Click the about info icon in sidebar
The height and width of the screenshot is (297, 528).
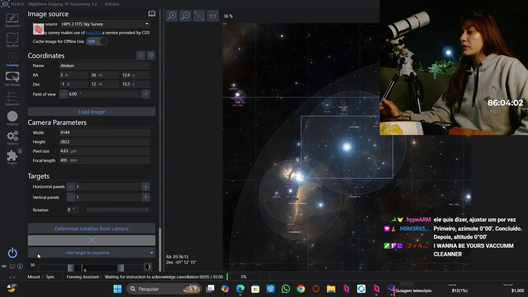[20, 266]
